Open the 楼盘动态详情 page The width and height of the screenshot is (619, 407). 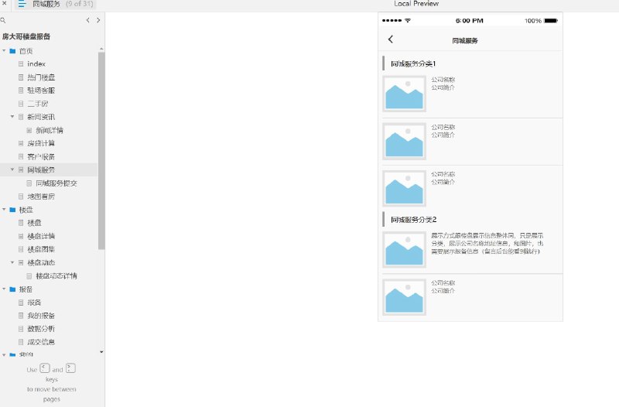(x=56, y=276)
